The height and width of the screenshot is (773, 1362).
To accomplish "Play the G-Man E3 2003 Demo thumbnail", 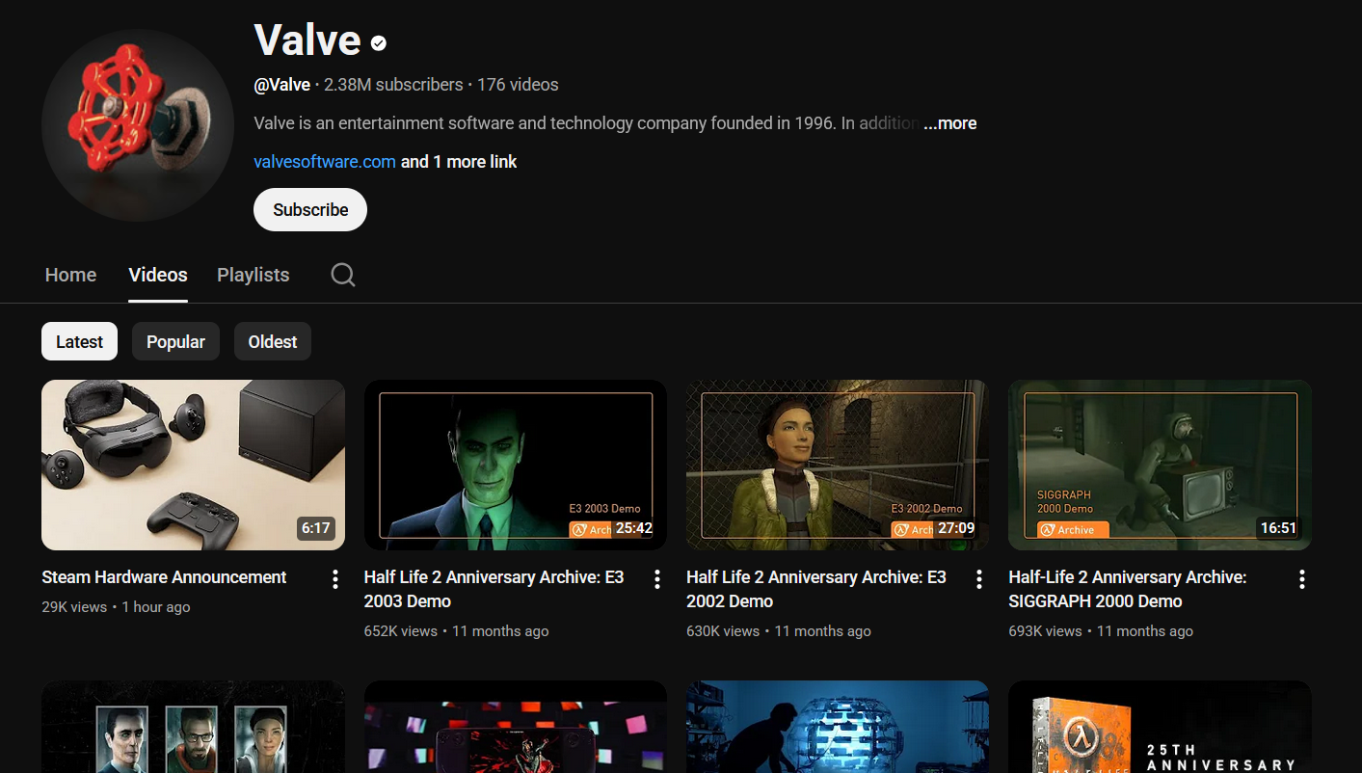I will pyautogui.click(x=515, y=465).
